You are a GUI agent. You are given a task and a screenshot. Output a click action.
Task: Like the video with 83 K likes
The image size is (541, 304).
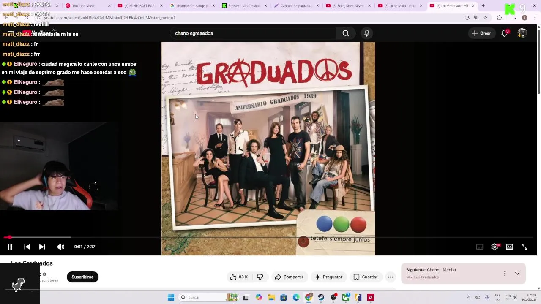click(x=239, y=277)
